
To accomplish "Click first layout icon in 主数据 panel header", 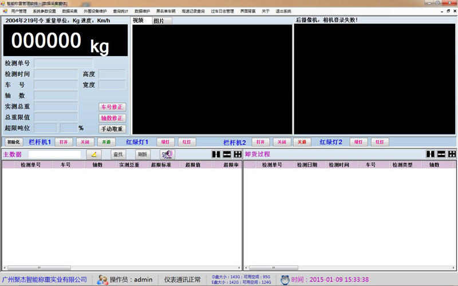I will point(216,154).
